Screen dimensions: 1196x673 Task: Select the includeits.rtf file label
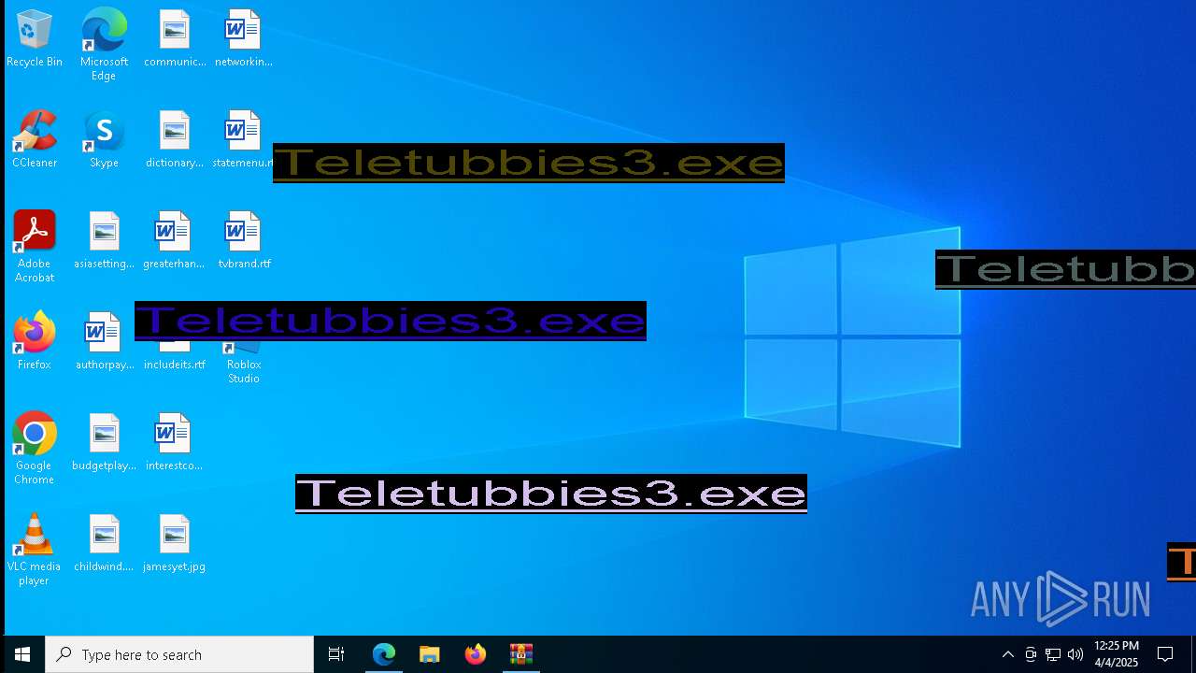175,365
